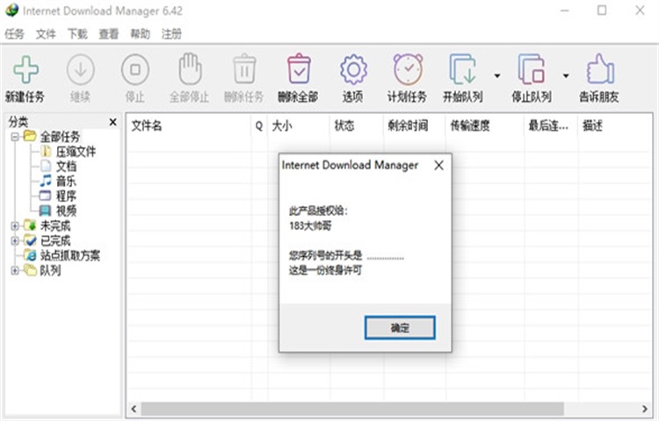Sort by 大小 column header
659x421 pixels.
(299, 125)
